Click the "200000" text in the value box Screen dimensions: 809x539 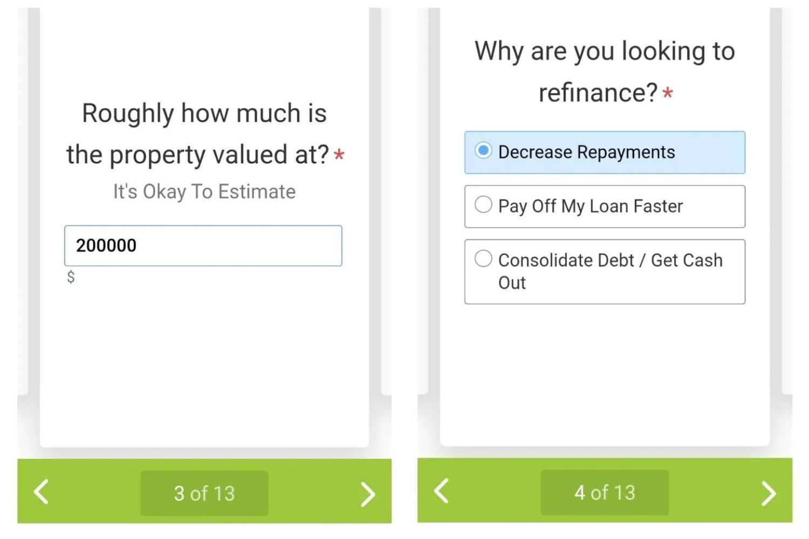(106, 246)
